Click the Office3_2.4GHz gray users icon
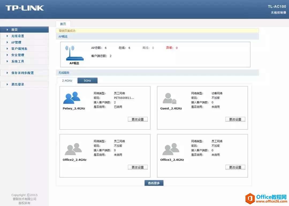 pyautogui.click(x=171, y=149)
